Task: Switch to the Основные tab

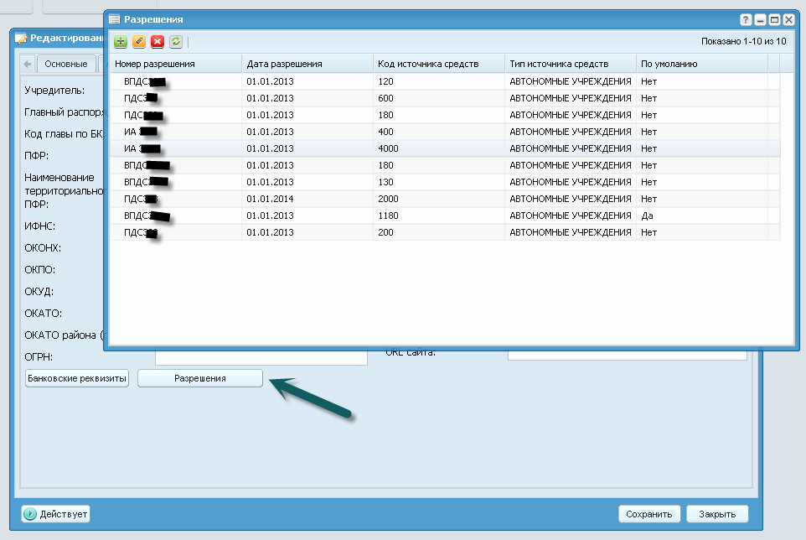Action: tap(66, 65)
